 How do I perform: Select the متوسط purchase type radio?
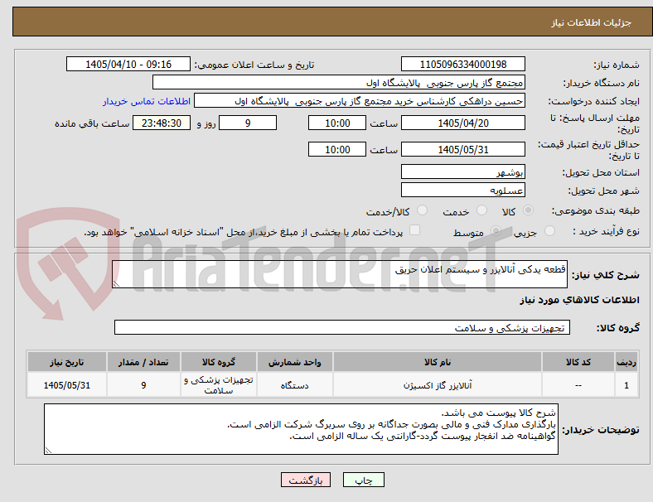(496, 231)
